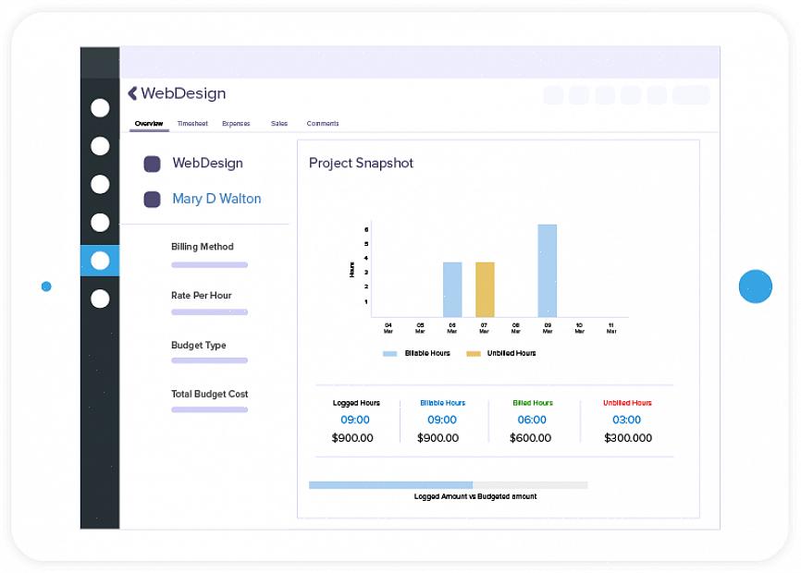Open the Mary D Walton client link
The width and height of the screenshot is (801, 573).
point(216,199)
